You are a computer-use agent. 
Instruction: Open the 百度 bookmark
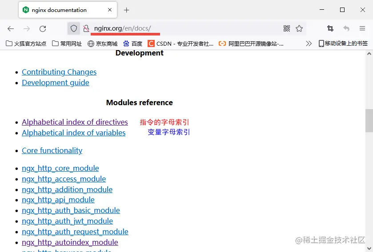[x=133, y=43]
